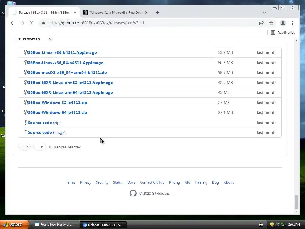
Task: Click the scrollbar down arrow
Action: tap(296, 211)
